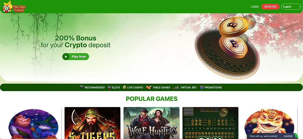The image size is (303, 139).
Task: Select the Sic Bo dice table thumbnail
Action: tap(210, 123)
